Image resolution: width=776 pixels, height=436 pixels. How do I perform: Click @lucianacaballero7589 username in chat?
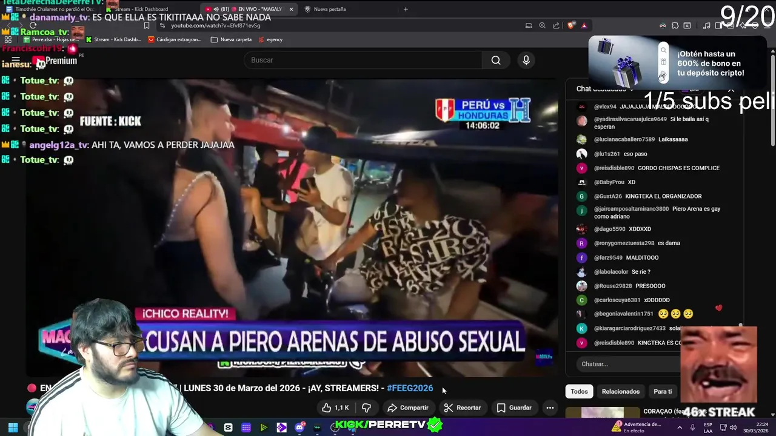point(624,139)
